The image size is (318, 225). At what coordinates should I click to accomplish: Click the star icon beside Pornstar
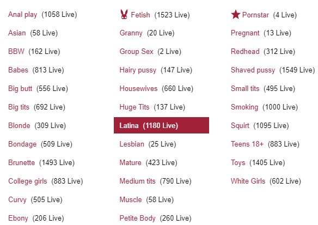tap(235, 15)
